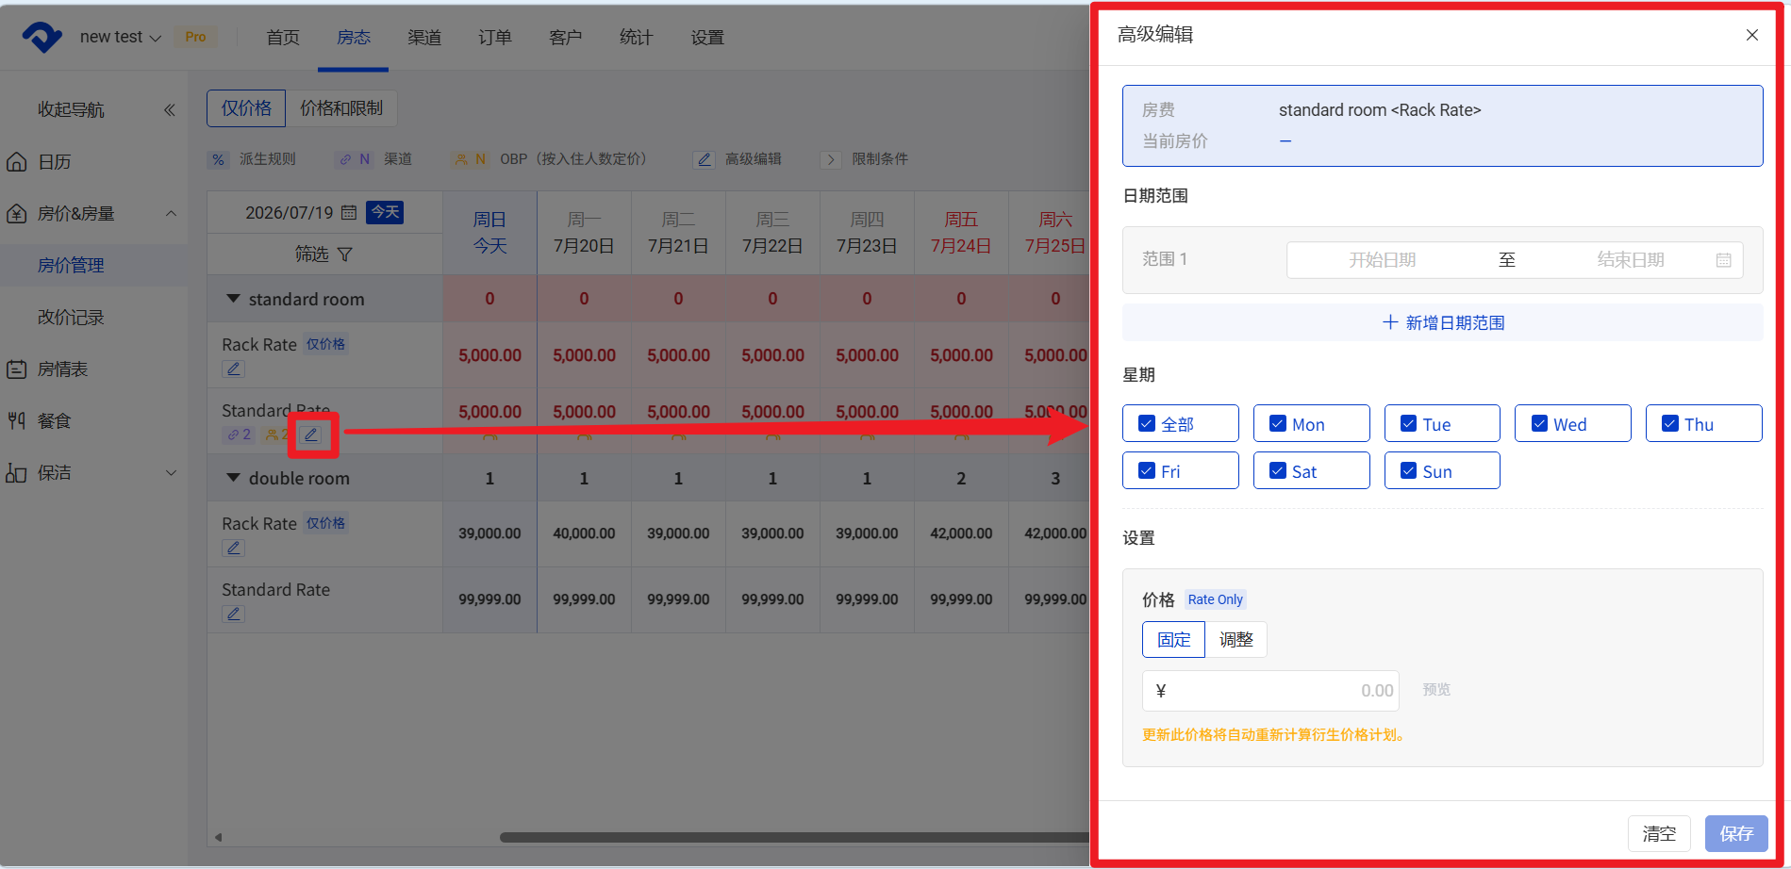This screenshot has height=869, width=1791.
Task: Click the ¥ price input field
Action: click(x=1270, y=691)
